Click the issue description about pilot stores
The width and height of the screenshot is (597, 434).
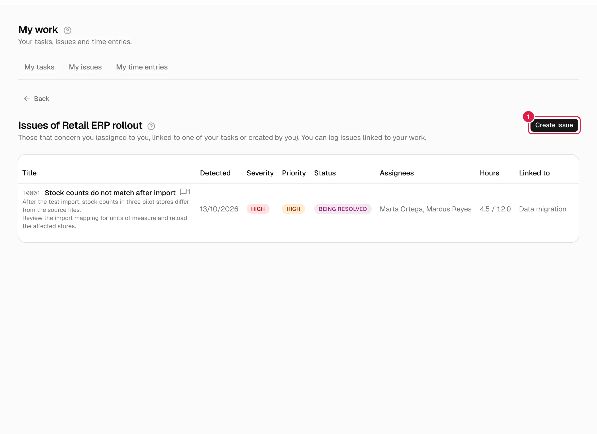(106, 206)
